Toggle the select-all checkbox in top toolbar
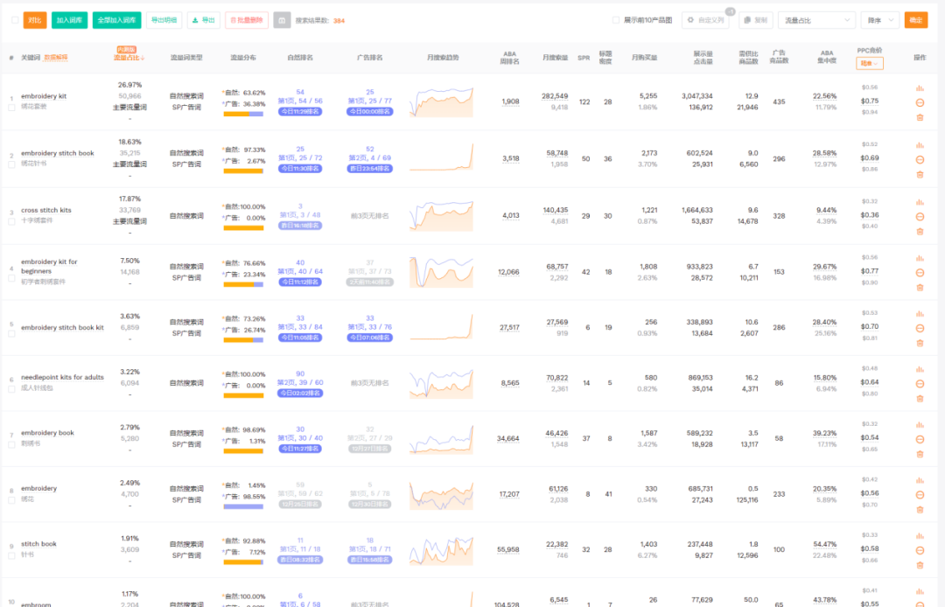Image resolution: width=945 pixels, height=607 pixels. point(16,19)
